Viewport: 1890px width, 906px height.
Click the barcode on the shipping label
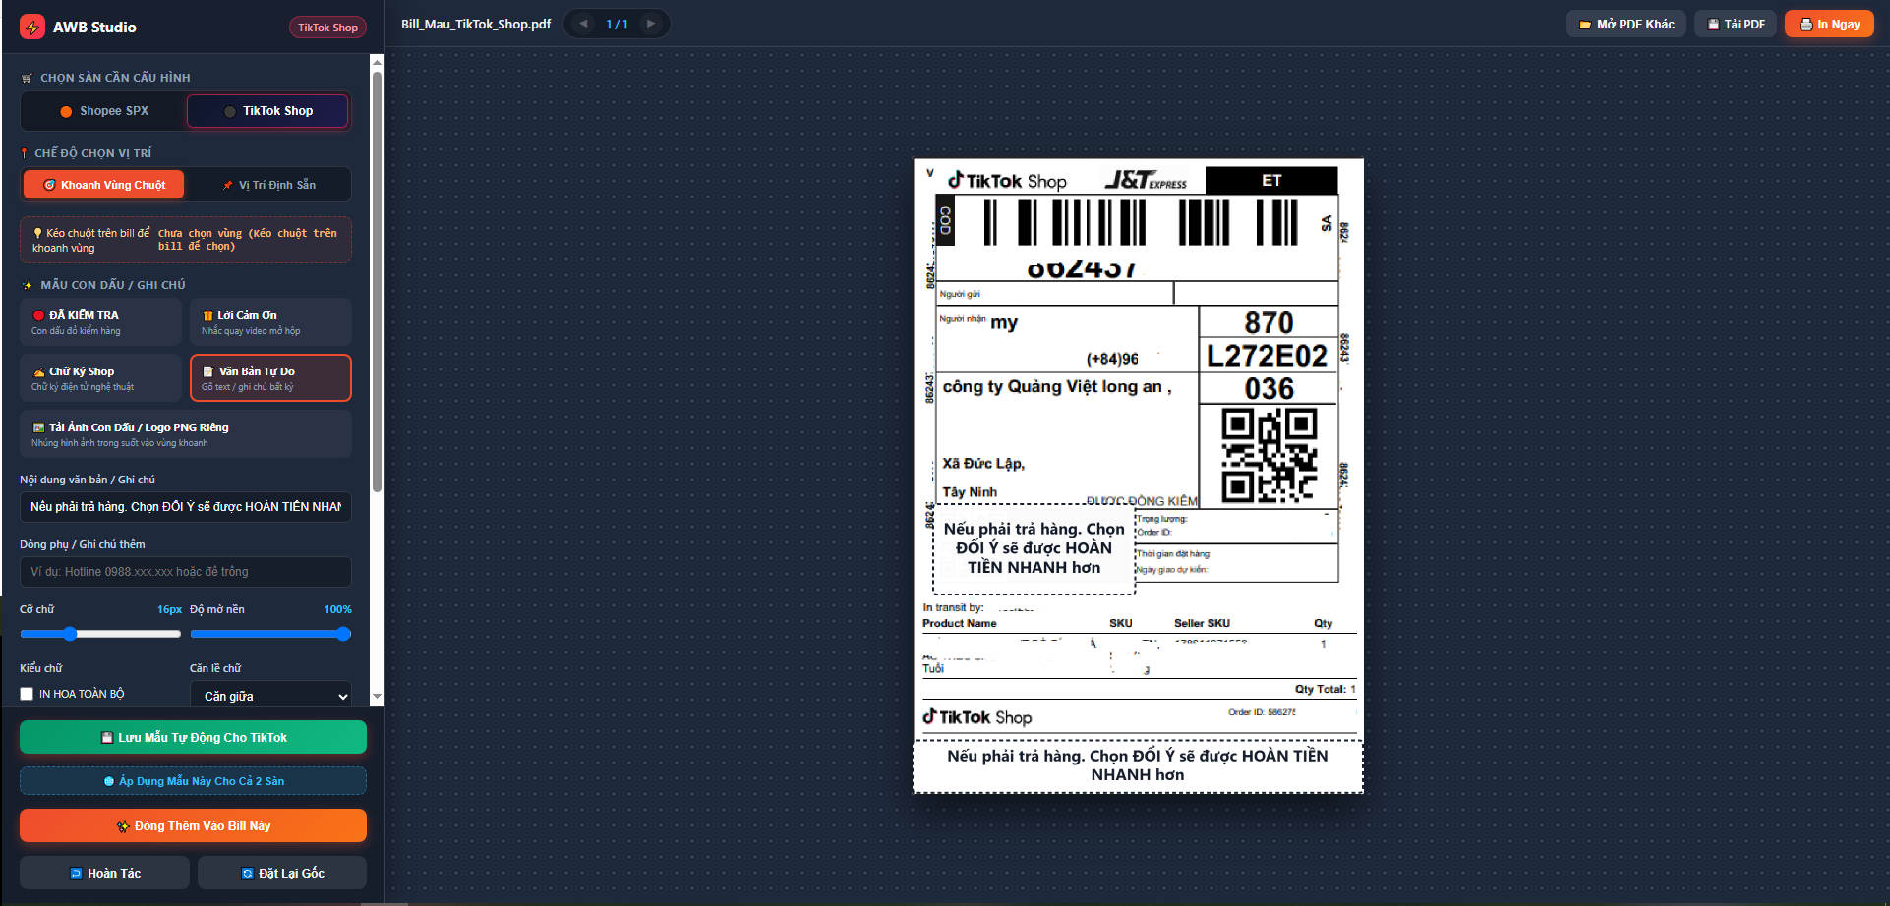[x=1142, y=222]
